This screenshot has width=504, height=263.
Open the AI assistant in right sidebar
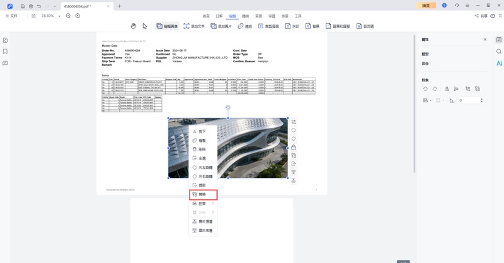[x=499, y=63]
